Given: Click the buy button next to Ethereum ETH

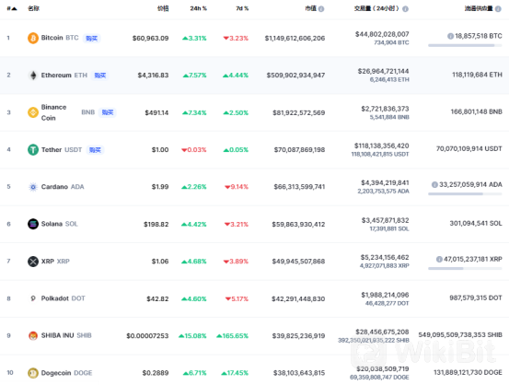Looking at the screenshot, I should tap(100, 76).
